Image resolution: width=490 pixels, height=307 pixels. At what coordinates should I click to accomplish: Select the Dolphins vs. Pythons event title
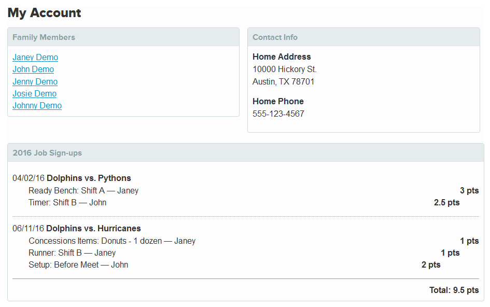[x=89, y=178]
